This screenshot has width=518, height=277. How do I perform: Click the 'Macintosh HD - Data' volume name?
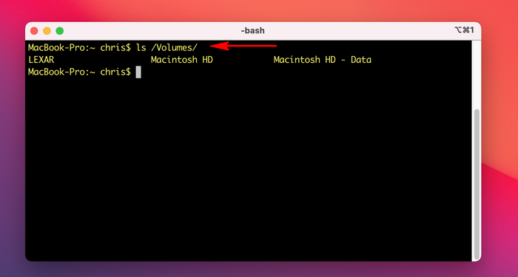click(x=323, y=60)
